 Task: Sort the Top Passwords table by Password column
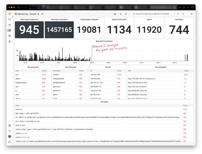(57, 71)
